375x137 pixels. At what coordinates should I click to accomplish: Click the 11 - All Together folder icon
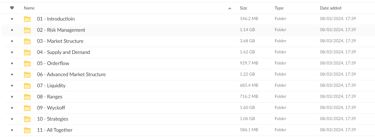click(27, 130)
